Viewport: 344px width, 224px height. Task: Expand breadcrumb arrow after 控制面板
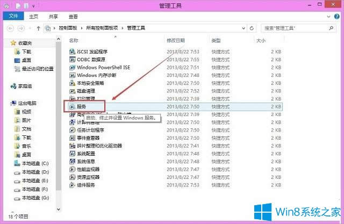click(82, 28)
